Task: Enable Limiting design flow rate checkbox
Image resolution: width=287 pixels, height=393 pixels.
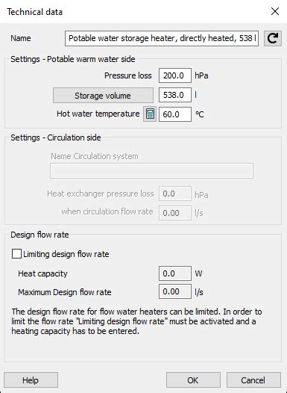Action: tap(16, 254)
